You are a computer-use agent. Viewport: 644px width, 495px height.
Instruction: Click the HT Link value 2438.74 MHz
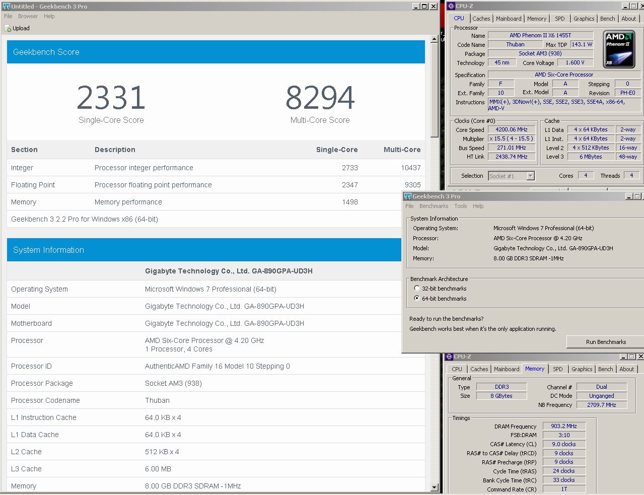pyautogui.click(x=511, y=157)
